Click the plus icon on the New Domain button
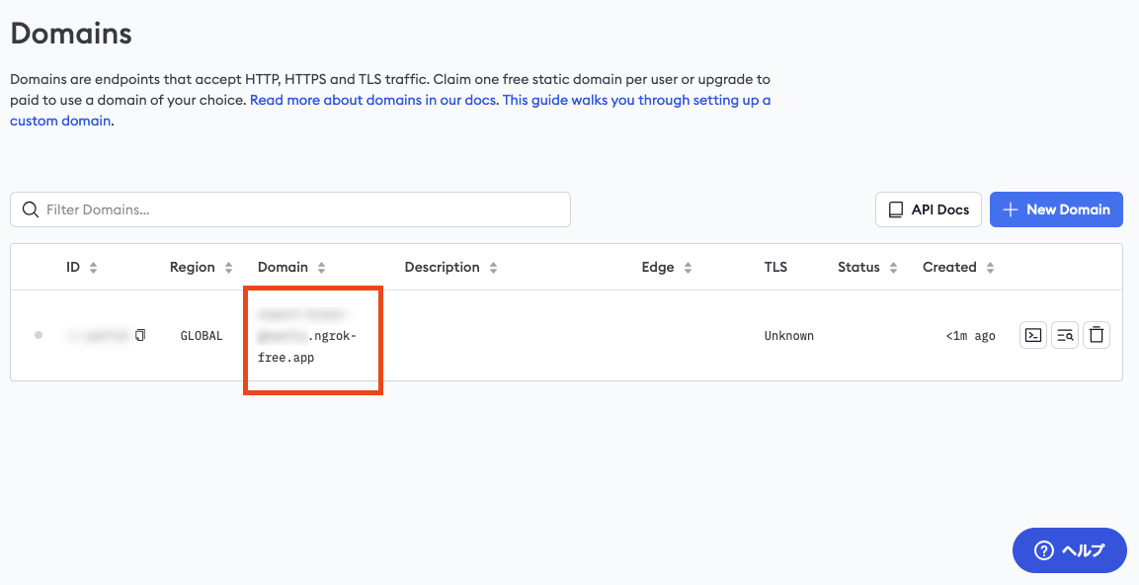 coord(1010,209)
